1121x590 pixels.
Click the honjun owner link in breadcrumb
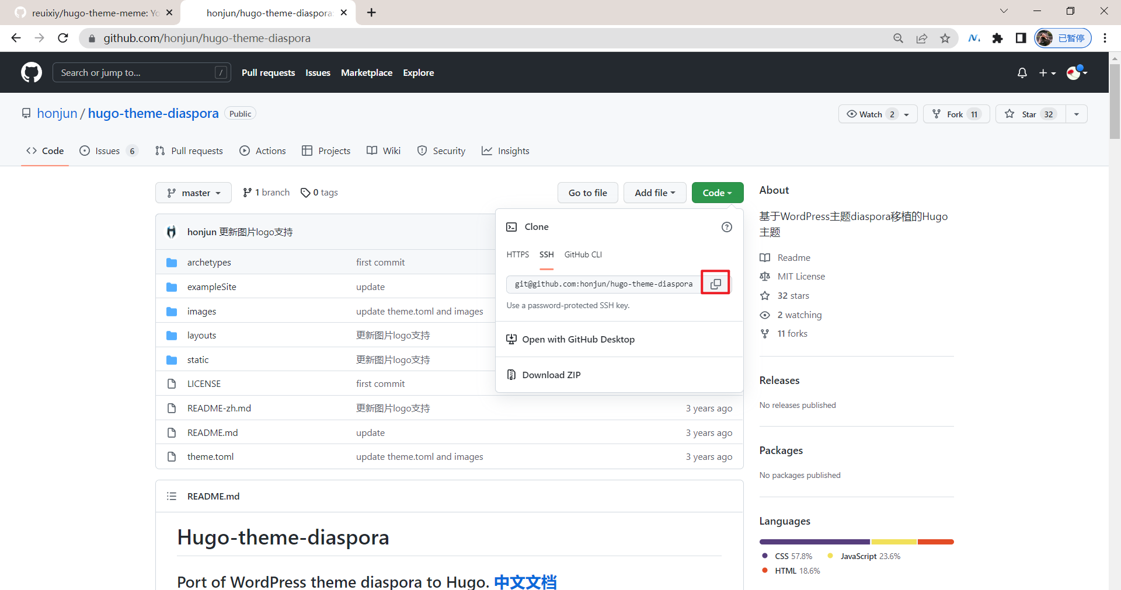57,113
